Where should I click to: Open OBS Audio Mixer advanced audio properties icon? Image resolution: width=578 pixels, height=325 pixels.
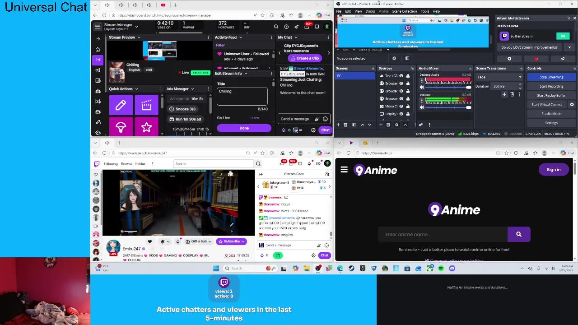421,125
